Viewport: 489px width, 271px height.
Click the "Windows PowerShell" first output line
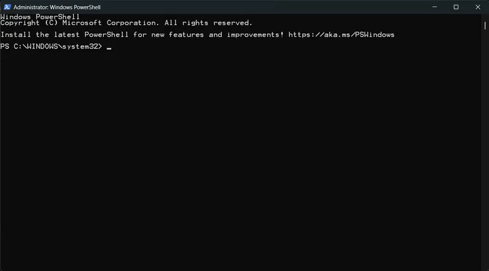click(40, 16)
